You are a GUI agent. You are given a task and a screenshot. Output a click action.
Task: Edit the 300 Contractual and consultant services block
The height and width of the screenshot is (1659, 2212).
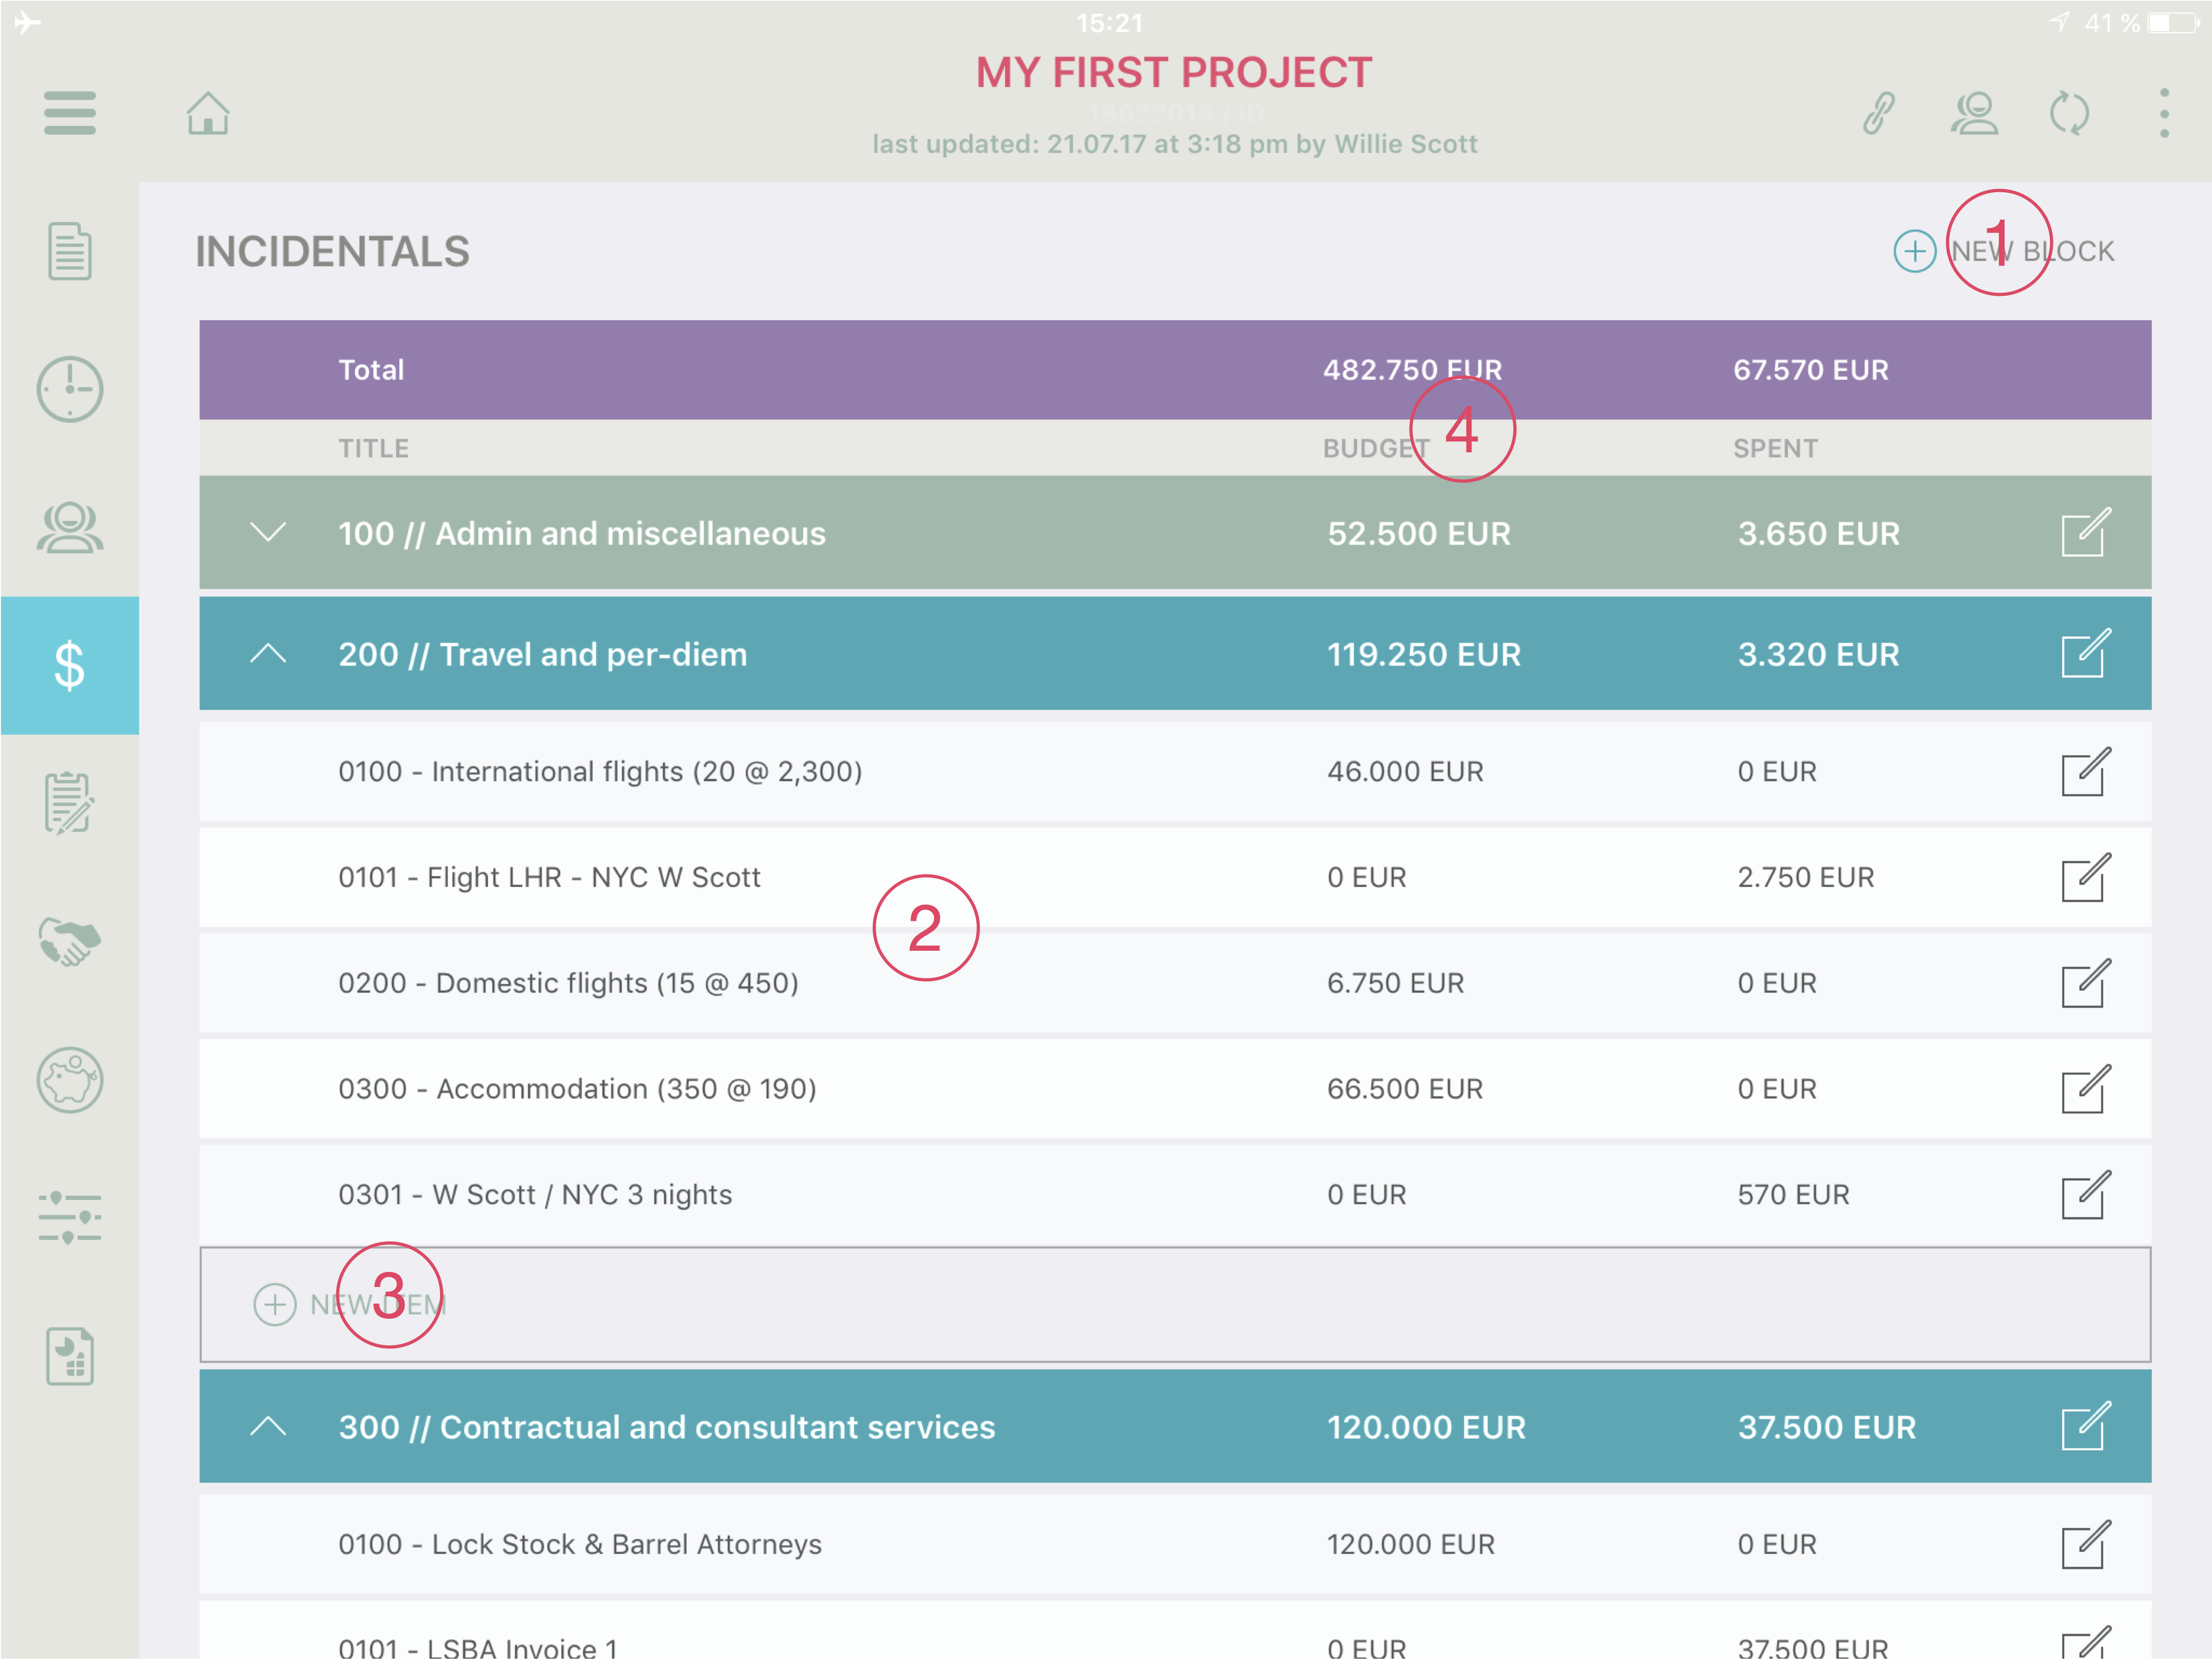pos(2086,1426)
